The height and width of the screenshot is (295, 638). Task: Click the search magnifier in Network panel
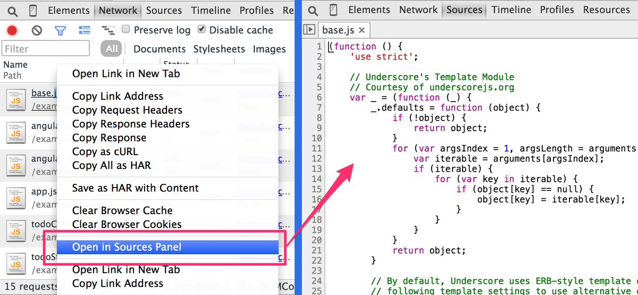[12, 11]
